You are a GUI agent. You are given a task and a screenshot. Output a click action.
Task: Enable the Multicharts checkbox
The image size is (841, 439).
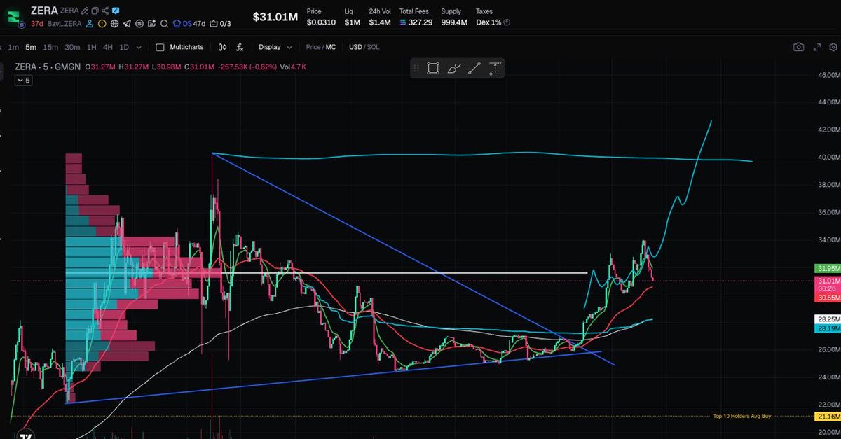(160, 47)
